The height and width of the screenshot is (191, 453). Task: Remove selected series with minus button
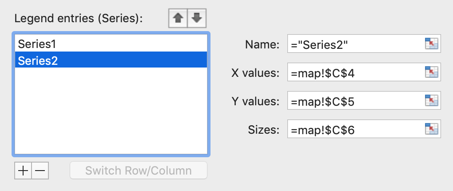[x=40, y=171]
